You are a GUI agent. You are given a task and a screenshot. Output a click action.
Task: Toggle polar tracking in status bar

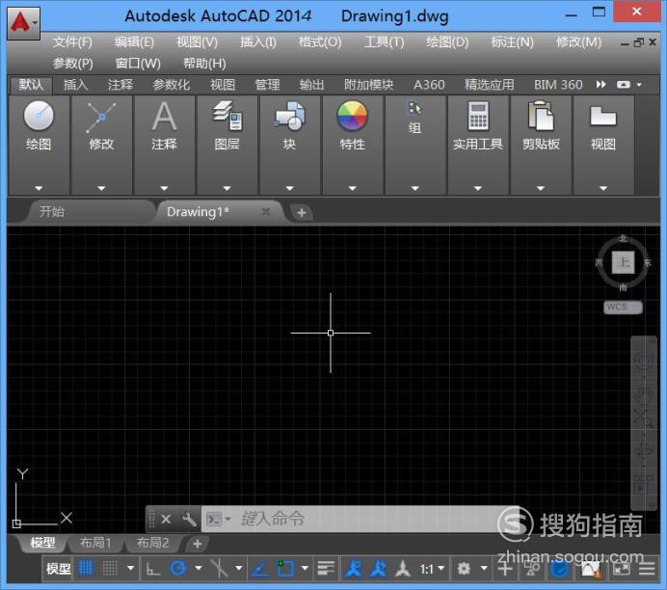tap(178, 568)
